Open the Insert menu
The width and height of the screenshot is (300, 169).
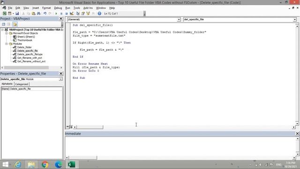(36, 8)
